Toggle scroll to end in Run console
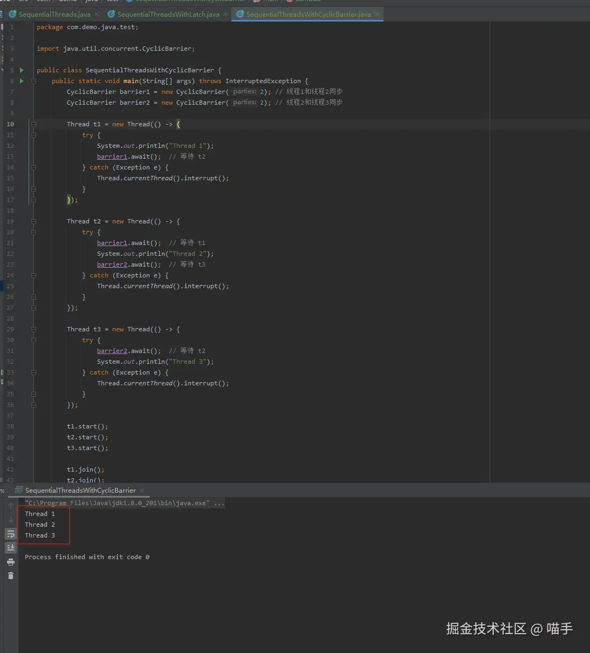Image resolution: width=590 pixels, height=653 pixels. pyautogui.click(x=11, y=547)
